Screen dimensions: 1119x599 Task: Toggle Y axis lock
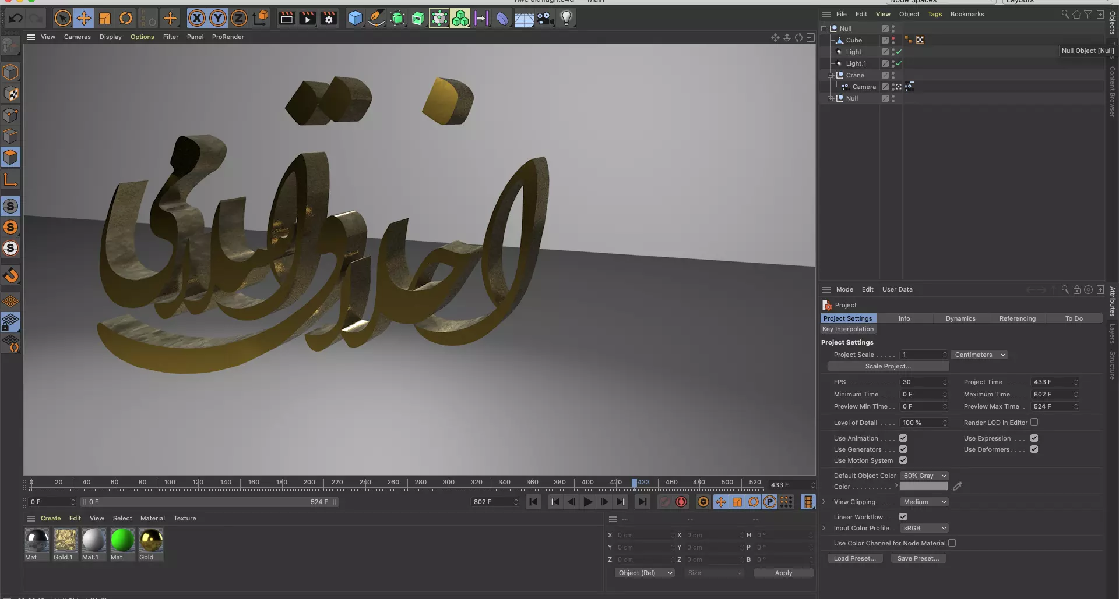pyautogui.click(x=218, y=18)
